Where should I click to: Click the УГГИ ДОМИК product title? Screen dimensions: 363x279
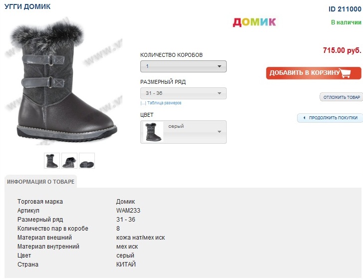[x=27, y=6]
